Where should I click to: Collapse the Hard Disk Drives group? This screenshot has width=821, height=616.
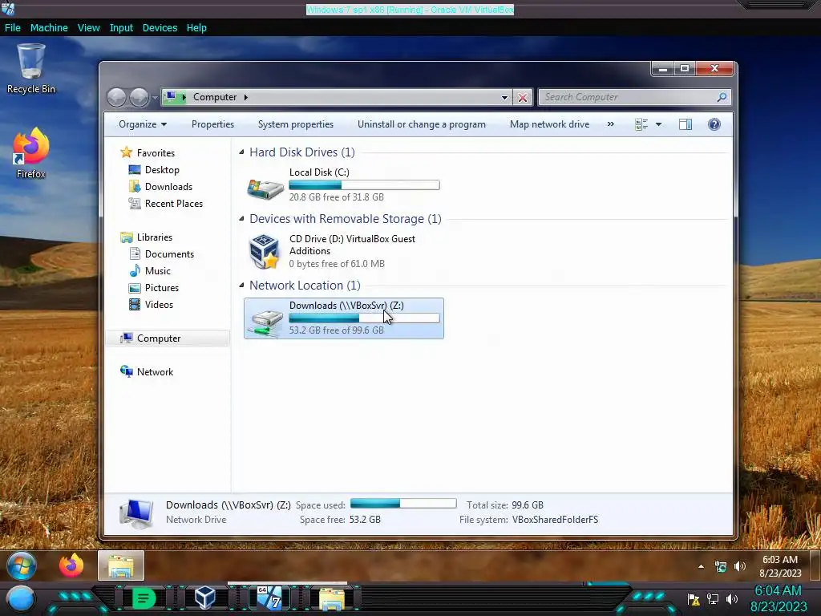tap(241, 152)
